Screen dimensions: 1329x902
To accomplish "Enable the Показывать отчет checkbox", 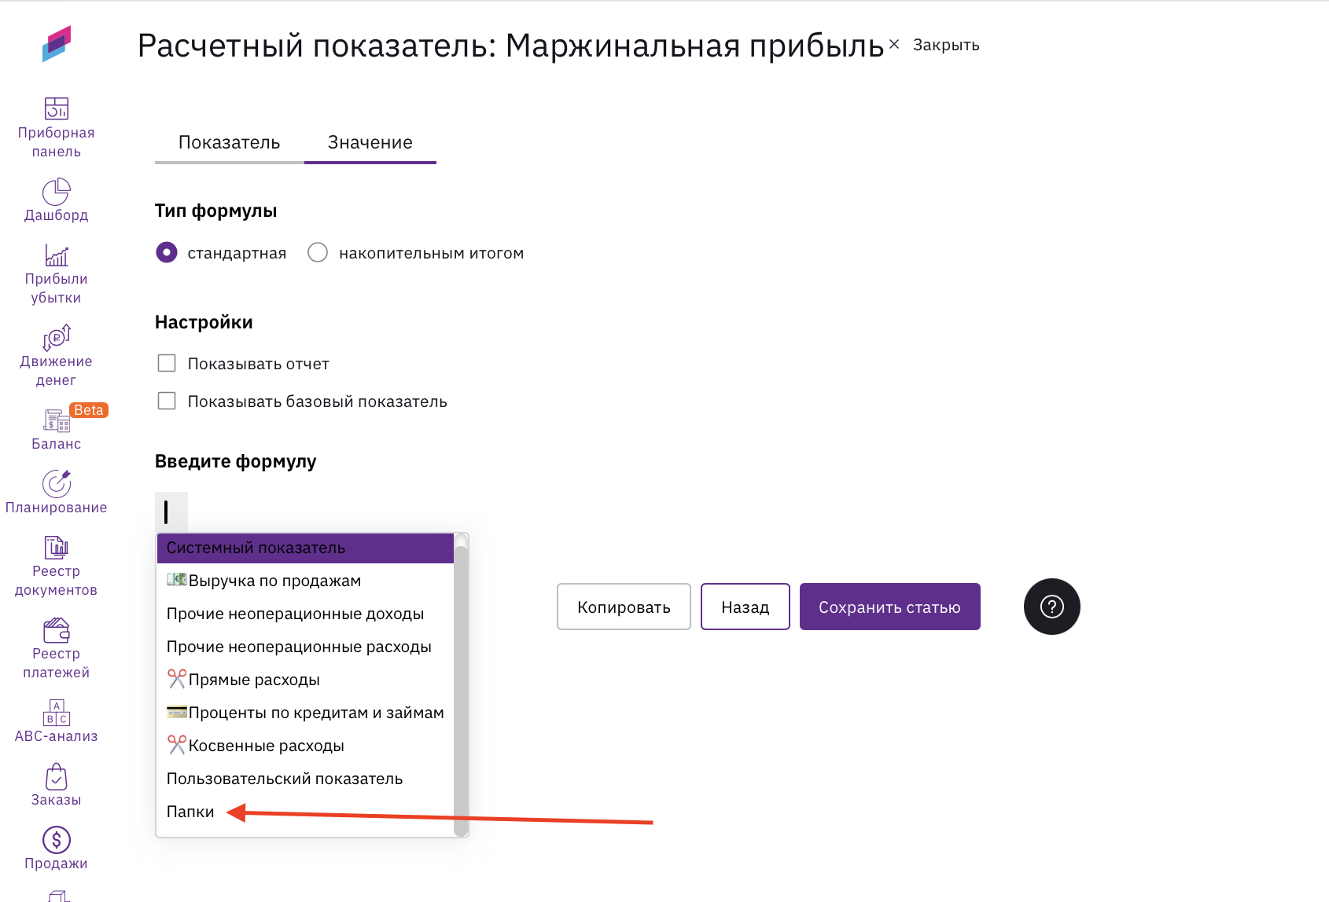I will [167, 363].
